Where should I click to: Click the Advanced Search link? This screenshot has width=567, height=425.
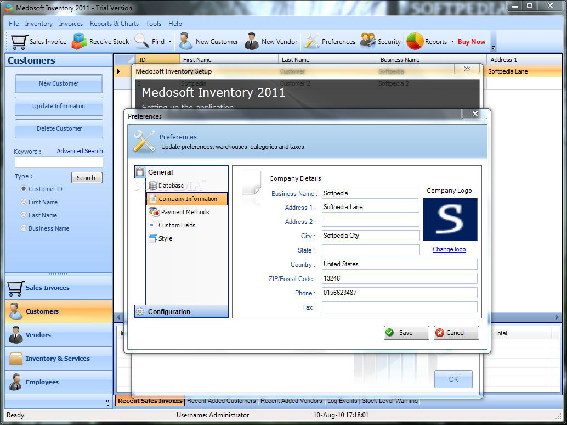(x=80, y=151)
